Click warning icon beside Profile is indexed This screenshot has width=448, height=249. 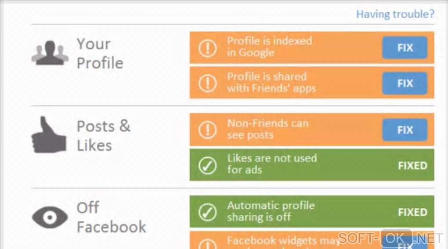coord(207,47)
